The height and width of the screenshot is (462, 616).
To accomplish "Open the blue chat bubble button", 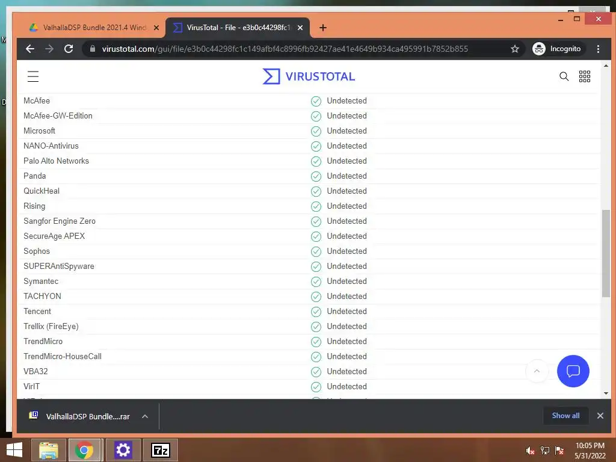I will (573, 371).
